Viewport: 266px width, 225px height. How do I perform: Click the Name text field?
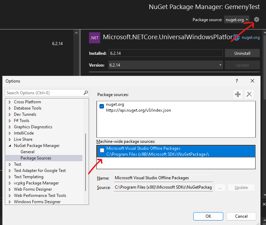click(x=163, y=178)
